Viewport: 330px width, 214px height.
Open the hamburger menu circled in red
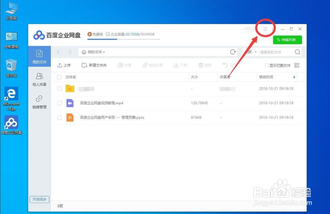265,29
